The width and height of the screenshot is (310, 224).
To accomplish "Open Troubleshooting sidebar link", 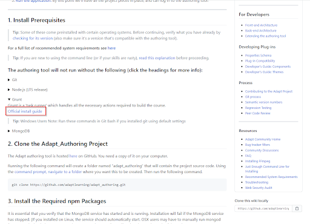I will (257, 182).
